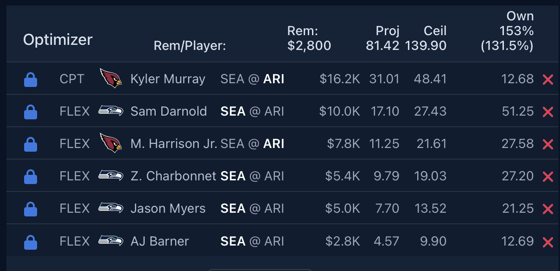Delete AJ Barner using the red X
Screen dimensions: 560x271
tap(548, 241)
